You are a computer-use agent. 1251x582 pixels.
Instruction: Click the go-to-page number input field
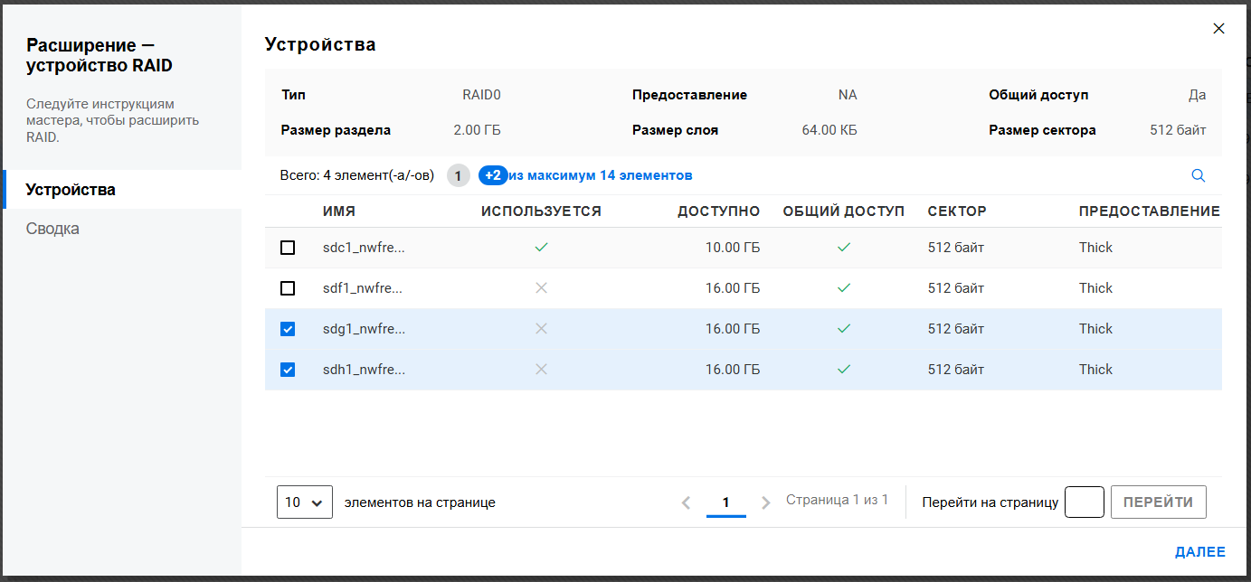1084,502
